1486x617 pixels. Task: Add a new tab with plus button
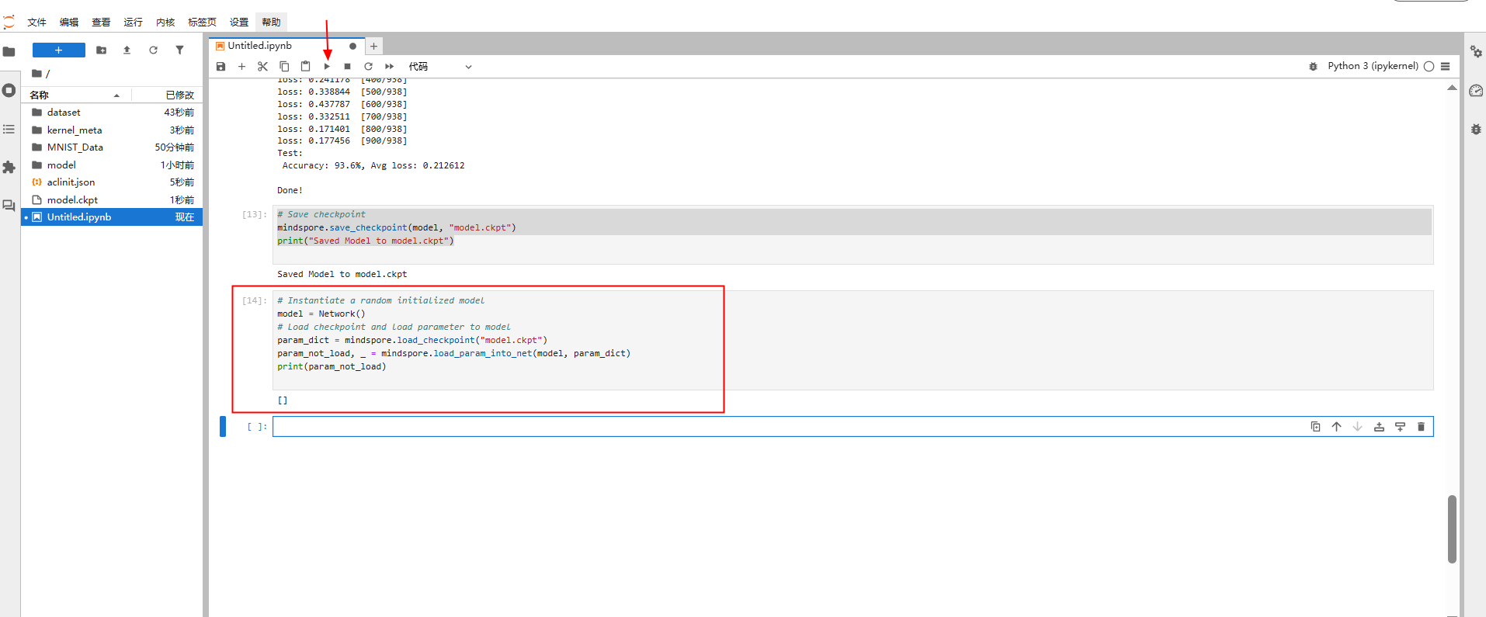tap(373, 47)
